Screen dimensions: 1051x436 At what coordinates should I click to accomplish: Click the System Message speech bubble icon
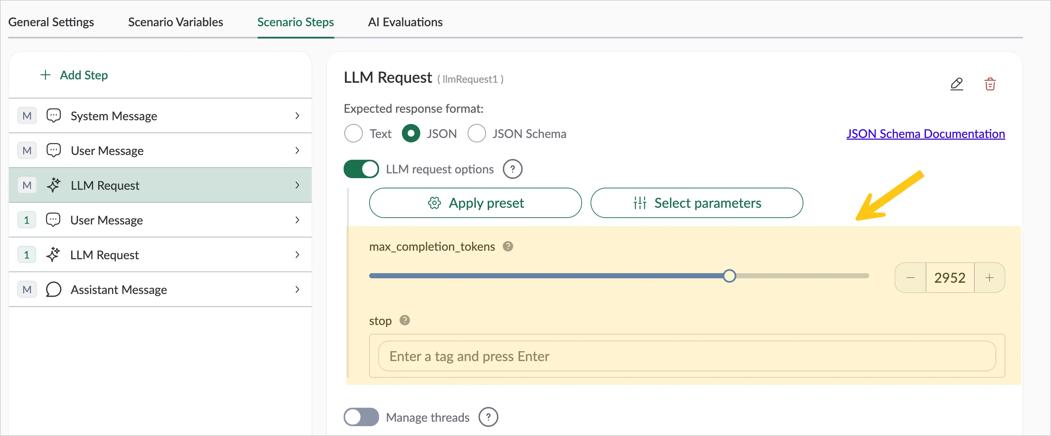(53, 115)
